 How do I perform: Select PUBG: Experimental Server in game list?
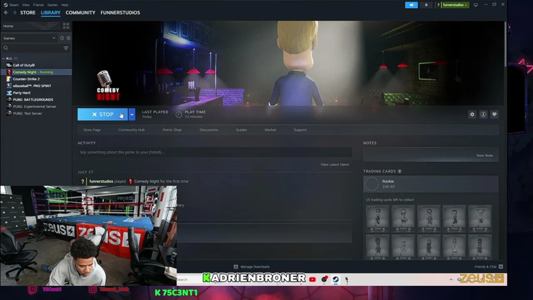[x=35, y=106]
